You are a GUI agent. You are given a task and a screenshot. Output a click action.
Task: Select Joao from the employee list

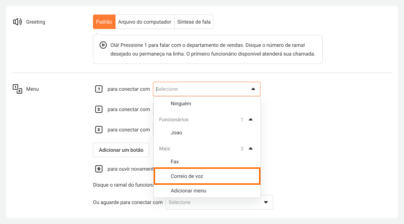[177, 133]
